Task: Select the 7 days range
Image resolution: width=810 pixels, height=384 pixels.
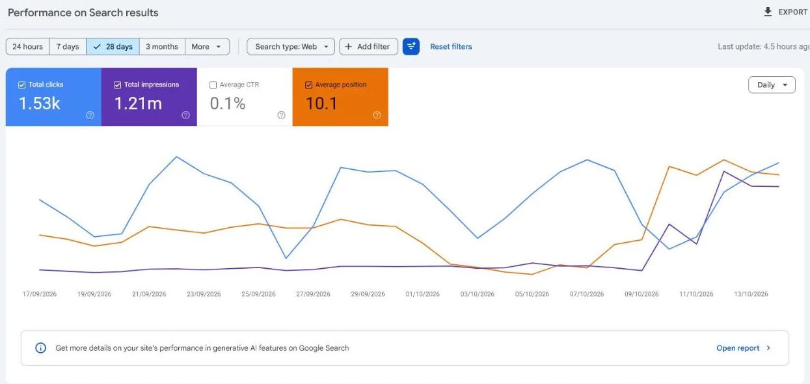Action: coord(68,46)
